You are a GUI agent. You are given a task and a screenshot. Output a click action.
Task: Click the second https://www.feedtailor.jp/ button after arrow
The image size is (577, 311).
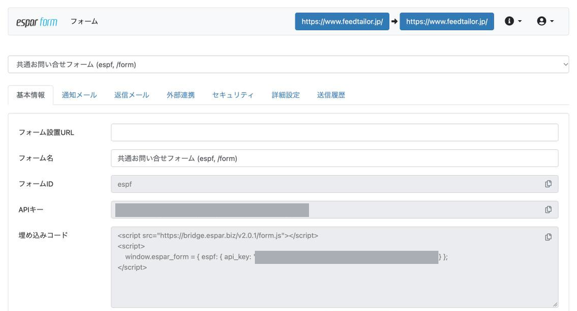tap(447, 22)
